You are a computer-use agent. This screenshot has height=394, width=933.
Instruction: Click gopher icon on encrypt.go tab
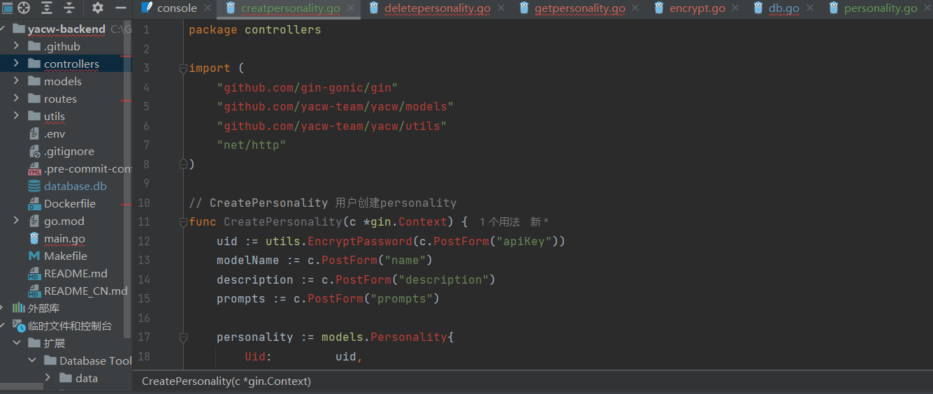click(659, 8)
